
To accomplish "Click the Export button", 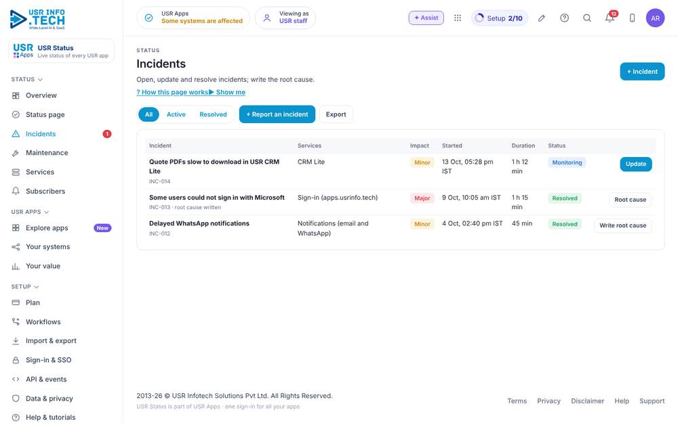I will 336,114.
